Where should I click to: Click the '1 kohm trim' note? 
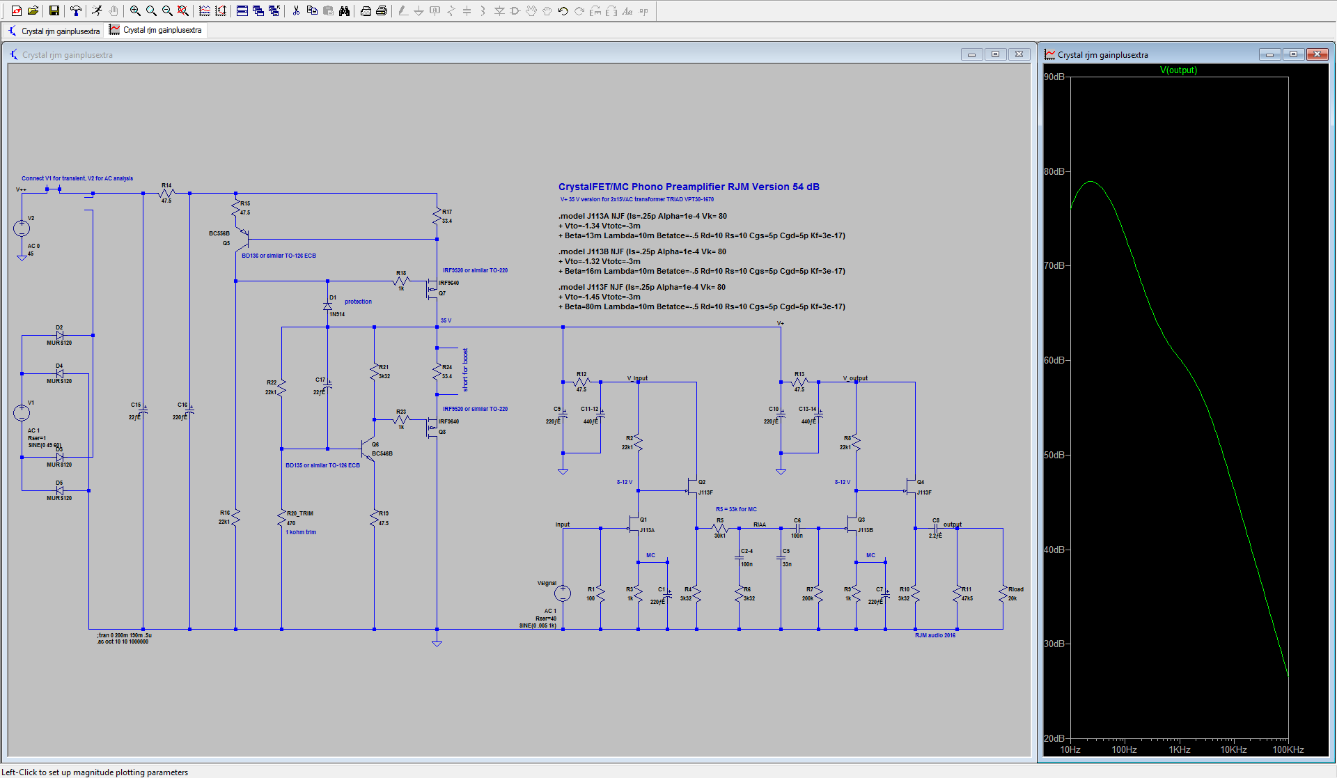coord(301,532)
